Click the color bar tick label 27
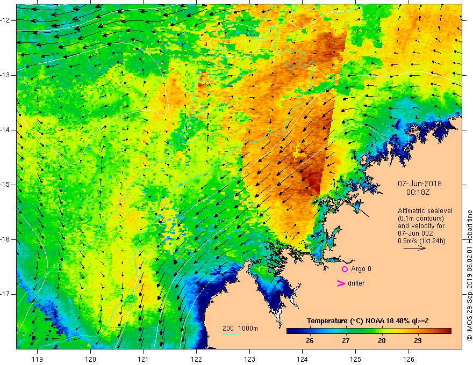This screenshot has height=365, width=473. [346, 341]
